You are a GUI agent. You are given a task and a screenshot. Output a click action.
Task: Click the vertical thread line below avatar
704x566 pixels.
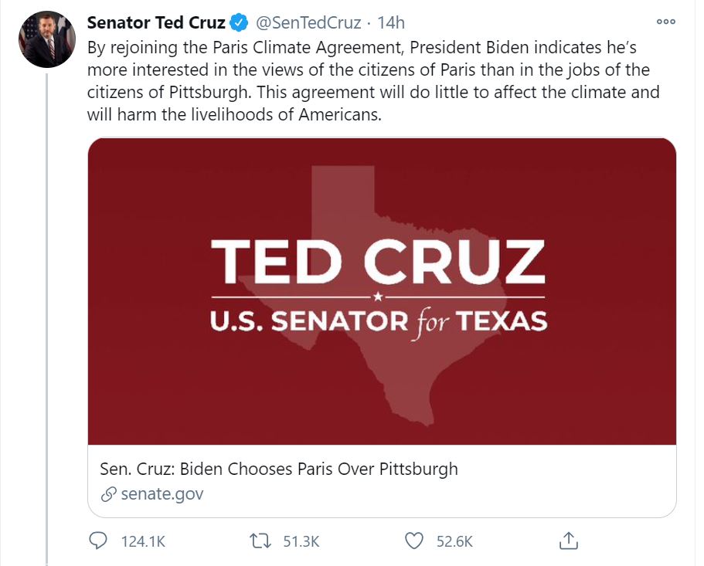tap(46, 309)
